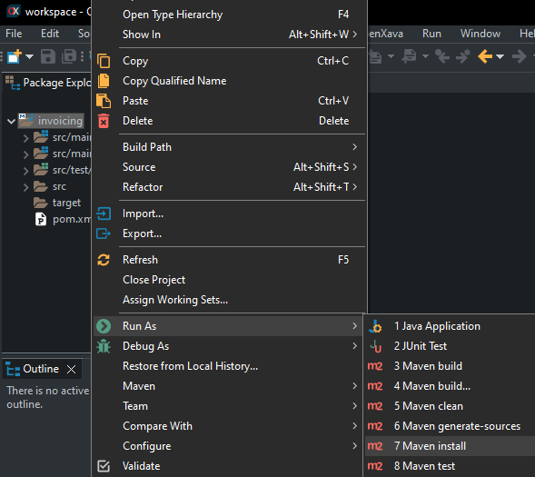Open the Back history dropdown arrow
The width and height of the screenshot is (535, 477).
pos(500,56)
